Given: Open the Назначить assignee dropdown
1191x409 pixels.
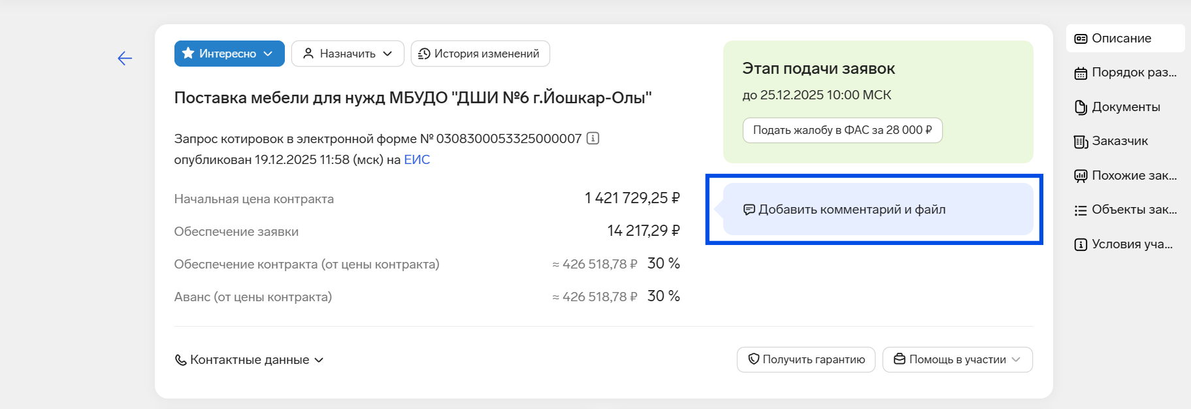Looking at the screenshot, I should [348, 54].
